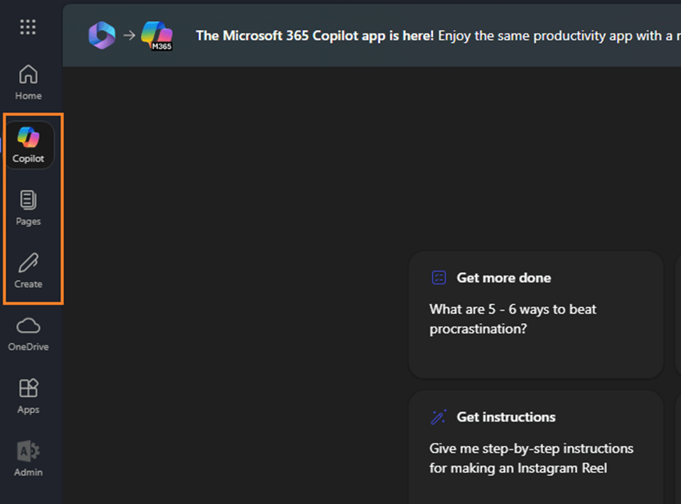Select the "Get instructions" card title
Screen dimensions: 681x504
(506, 417)
